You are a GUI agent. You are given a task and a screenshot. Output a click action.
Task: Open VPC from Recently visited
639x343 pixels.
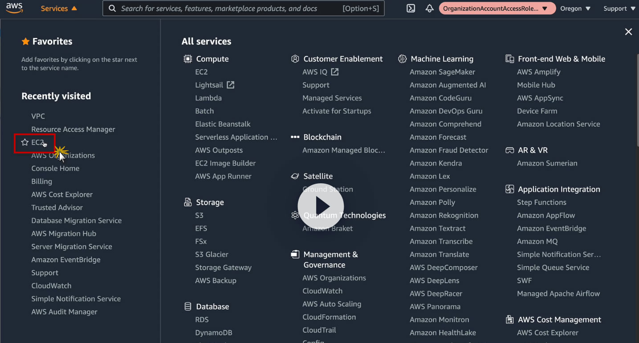point(38,116)
